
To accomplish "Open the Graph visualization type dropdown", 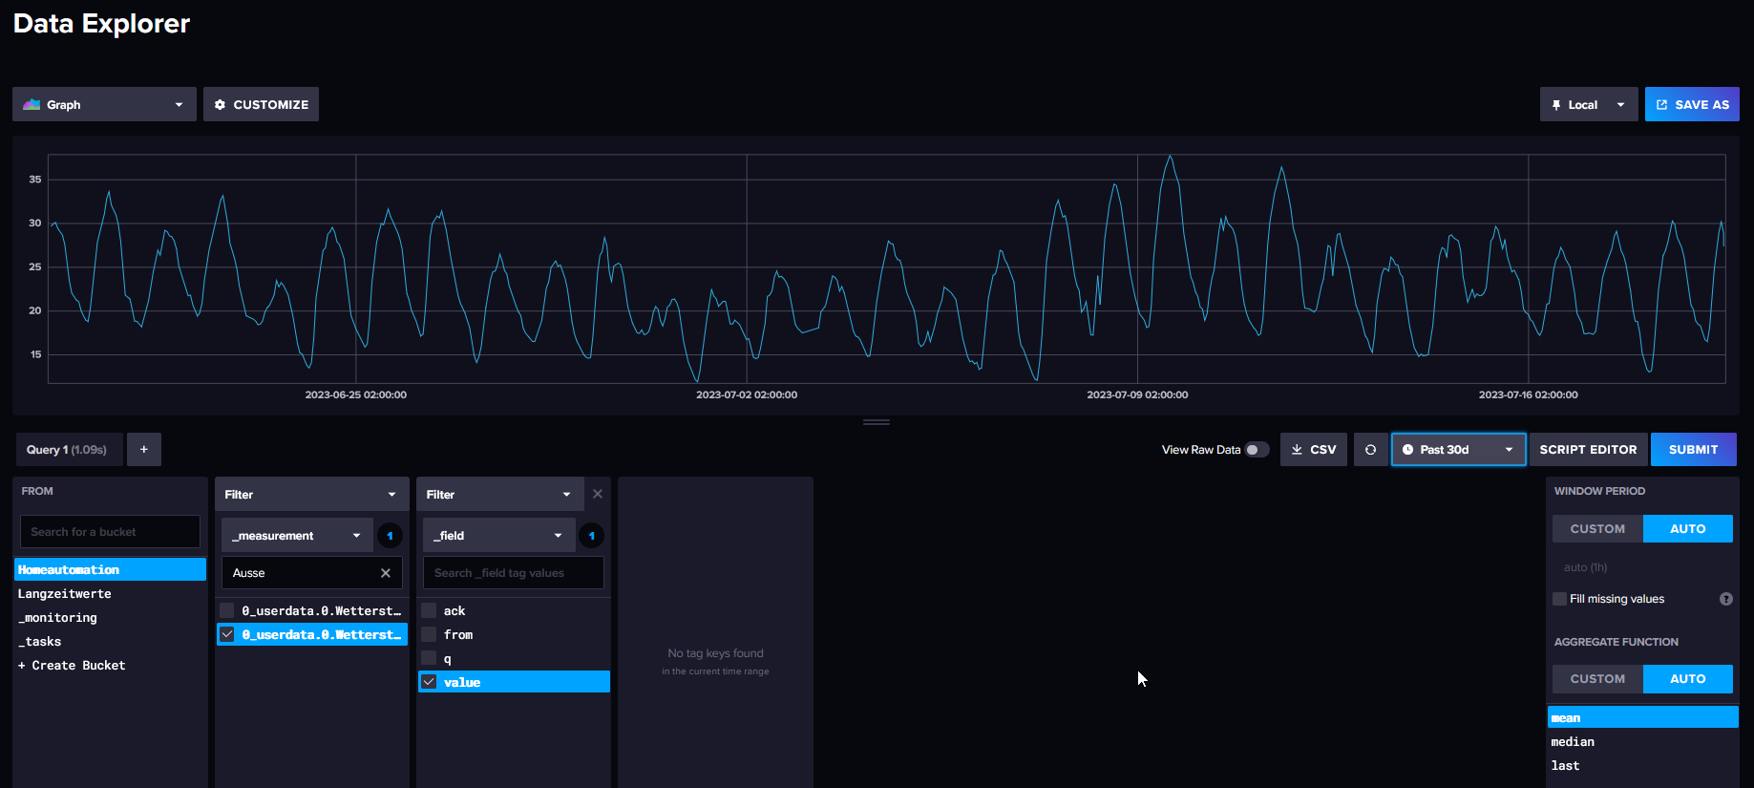I will pyautogui.click(x=104, y=104).
